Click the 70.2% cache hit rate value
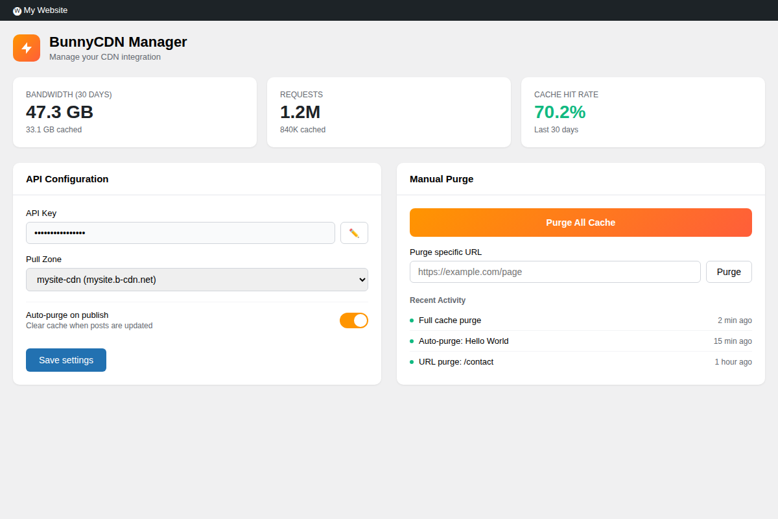The image size is (778, 519). pos(560,112)
